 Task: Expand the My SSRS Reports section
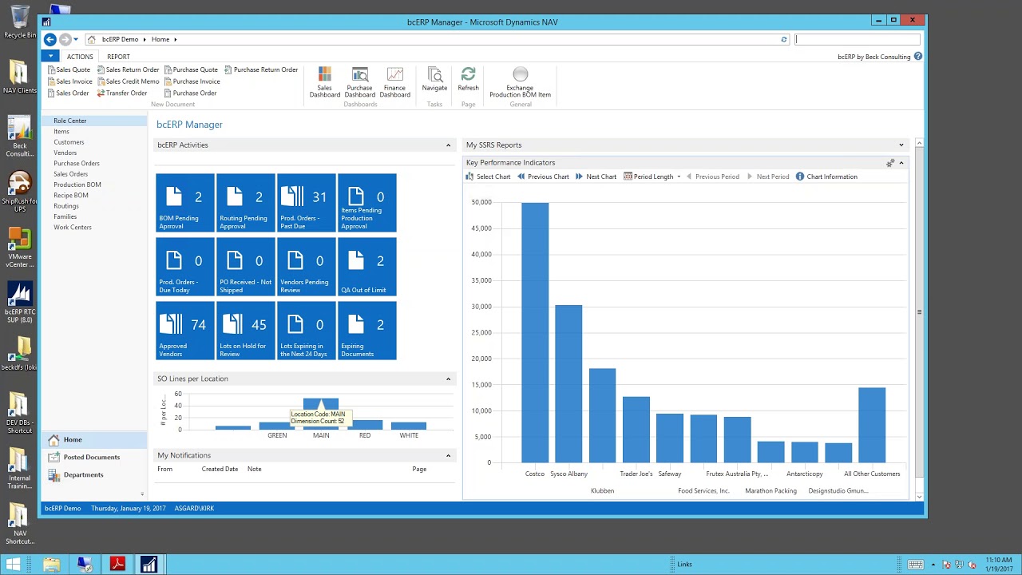[x=901, y=145]
